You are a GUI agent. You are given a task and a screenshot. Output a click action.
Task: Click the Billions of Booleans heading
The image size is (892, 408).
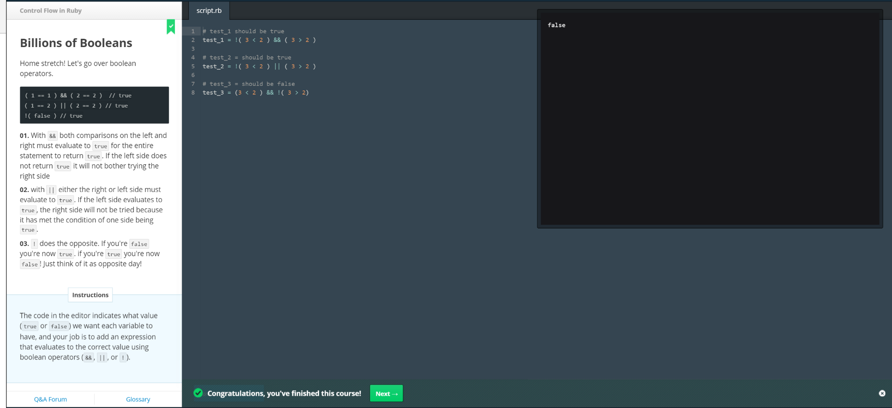pos(76,43)
